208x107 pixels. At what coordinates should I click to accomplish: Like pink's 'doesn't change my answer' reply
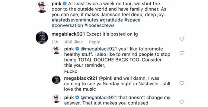click(182, 102)
